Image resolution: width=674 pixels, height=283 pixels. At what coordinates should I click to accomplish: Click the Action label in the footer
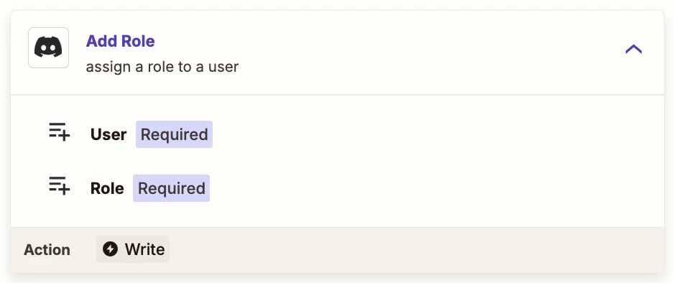coord(47,249)
